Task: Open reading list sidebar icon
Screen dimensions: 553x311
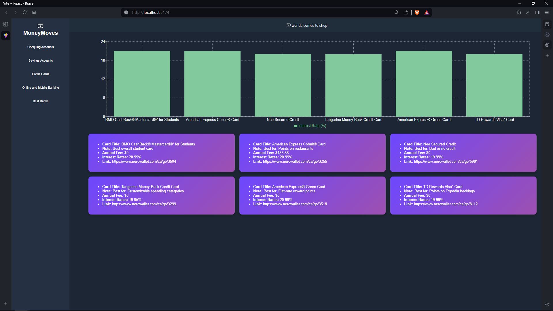Action: point(547,24)
